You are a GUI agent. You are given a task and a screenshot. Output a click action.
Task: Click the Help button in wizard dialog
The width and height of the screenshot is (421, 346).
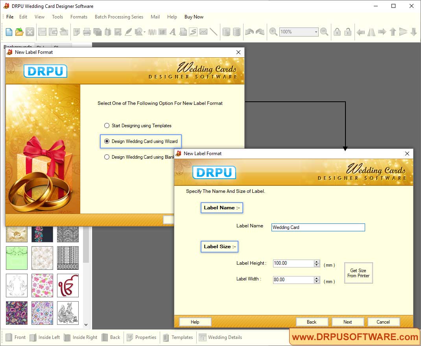coord(195,322)
